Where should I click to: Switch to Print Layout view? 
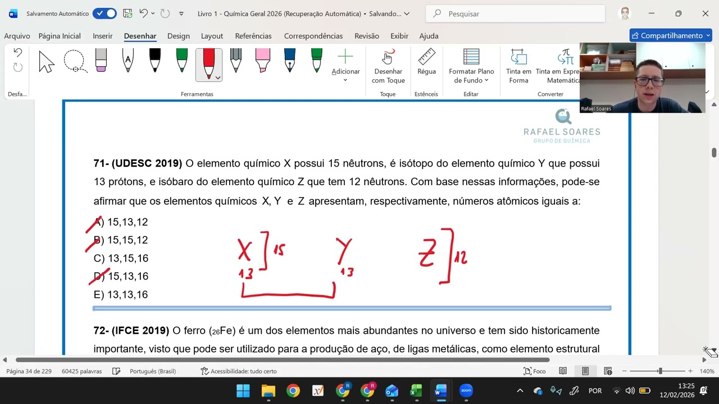tap(585, 371)
